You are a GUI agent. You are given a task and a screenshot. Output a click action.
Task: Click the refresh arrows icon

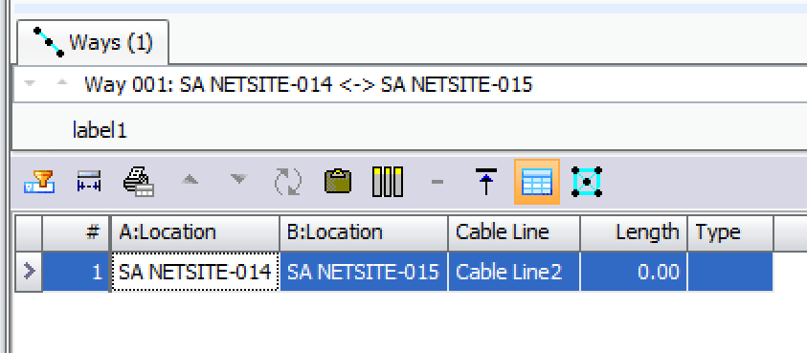(x=288, y=182)
